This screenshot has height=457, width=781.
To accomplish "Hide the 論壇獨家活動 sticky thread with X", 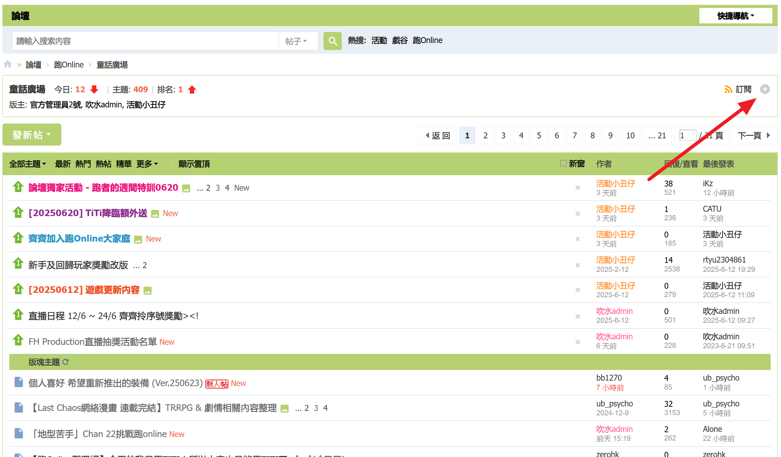I will [578, 188].
